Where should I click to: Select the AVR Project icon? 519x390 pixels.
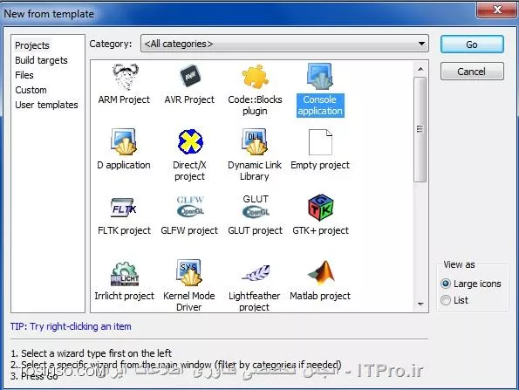(x=190, y=77)
